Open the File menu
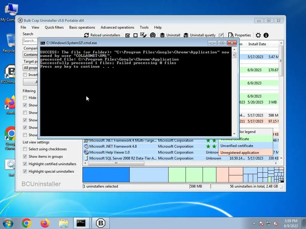Viewport: 306px width, 229px height. click(23, 27)
